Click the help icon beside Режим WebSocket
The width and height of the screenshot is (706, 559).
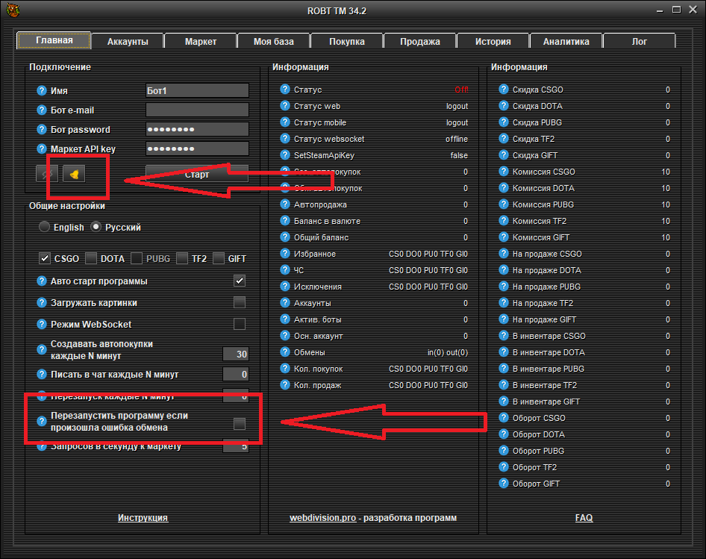[x=42, y=325]
